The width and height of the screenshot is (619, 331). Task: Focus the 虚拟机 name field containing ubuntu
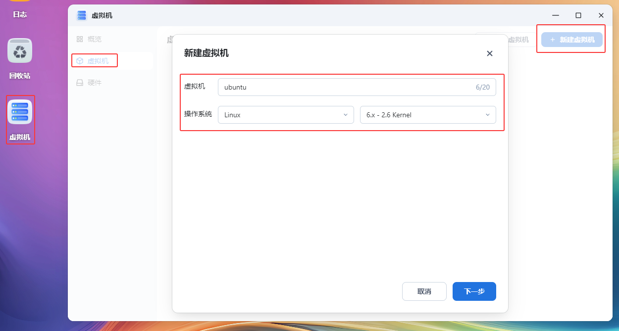(x=347, y=87)
